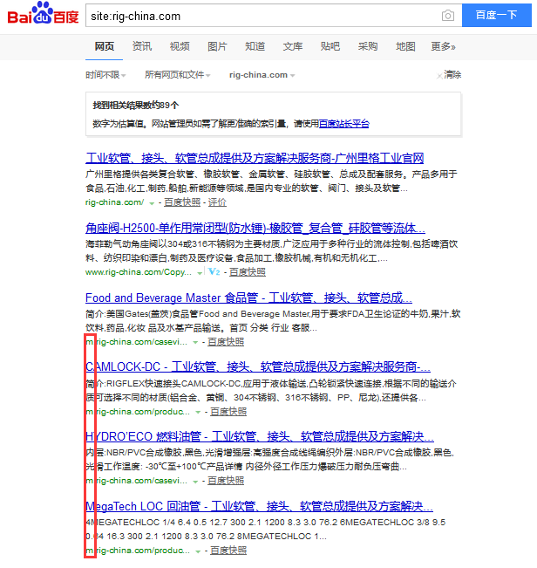Expand arrow beside the Food and Beverage result URL
Viewport: 537px width, 568px height.
tap(195, 342)
